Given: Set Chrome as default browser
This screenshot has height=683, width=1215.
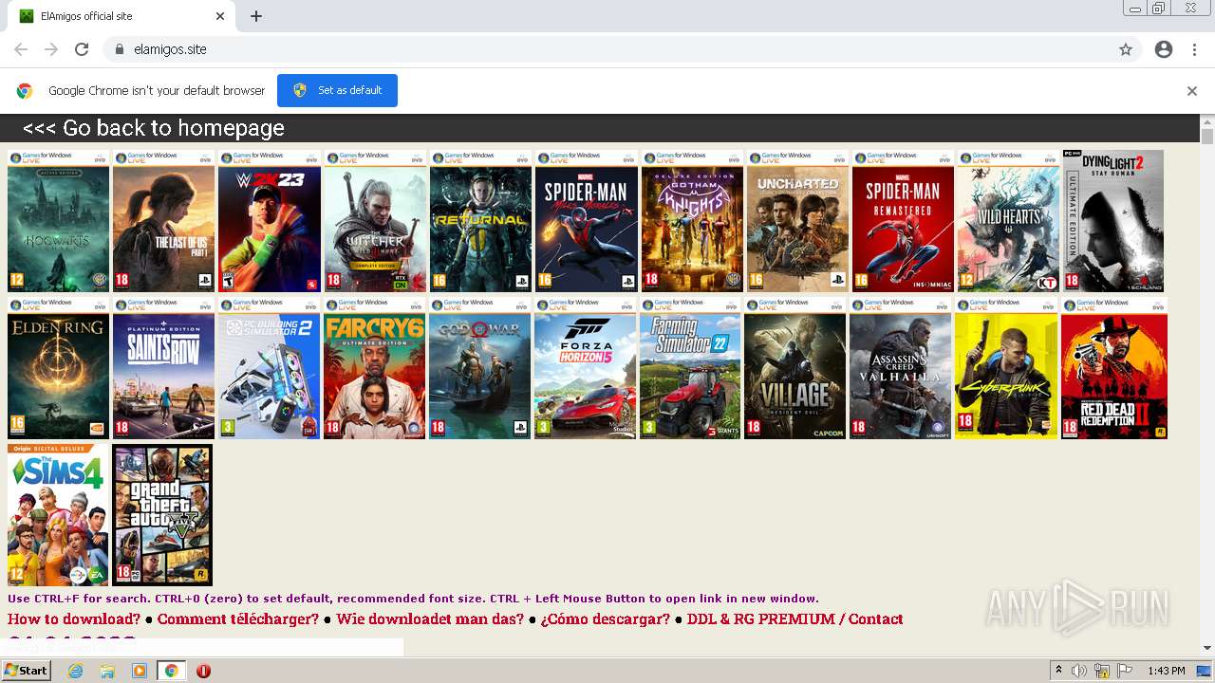Looking at the screenshot, I should pyautogui.click(x=337, y=90).
